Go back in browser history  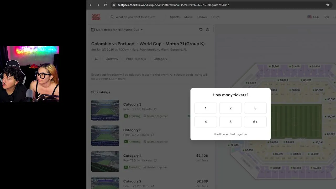[x=91, y=5]
